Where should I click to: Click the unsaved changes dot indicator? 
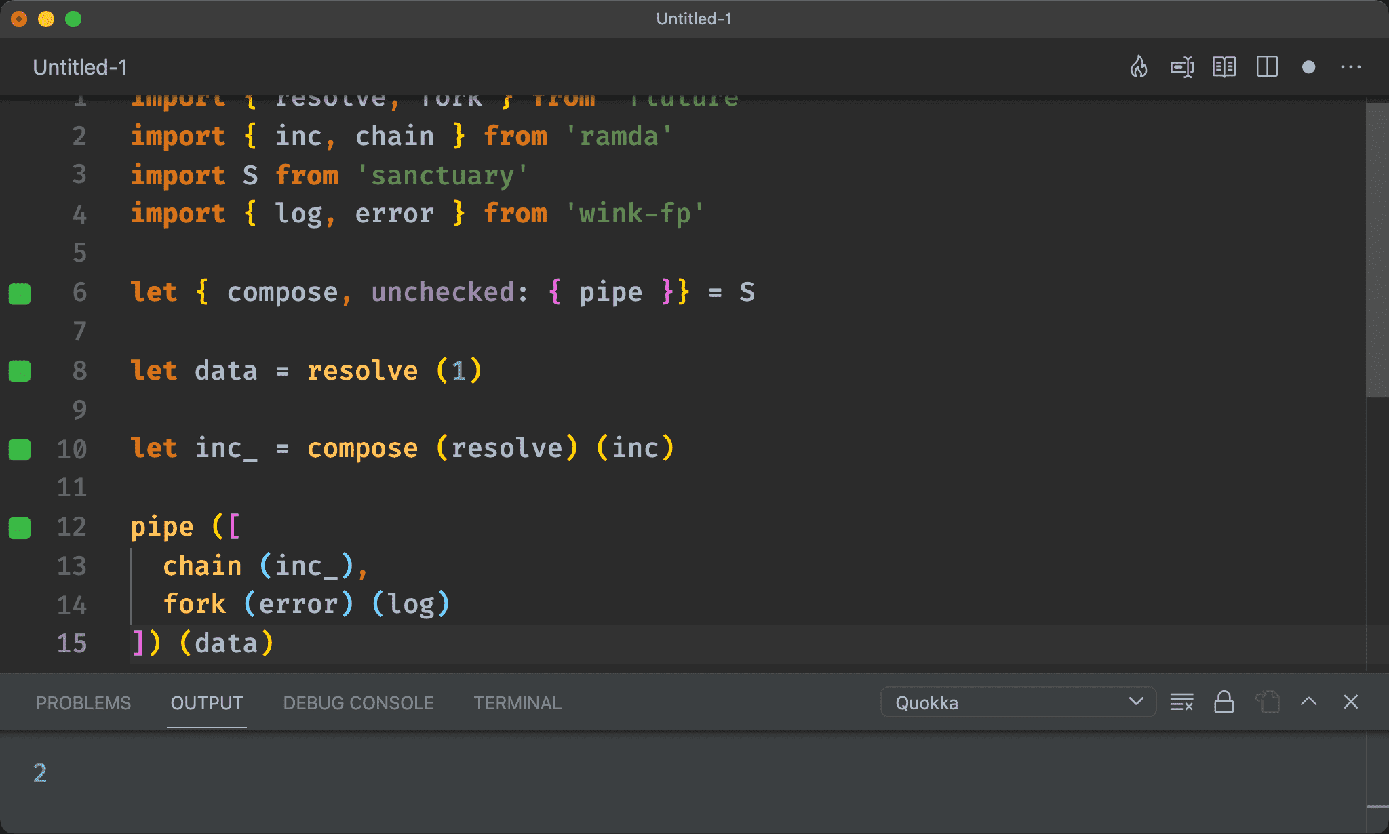pos(1309,66)
